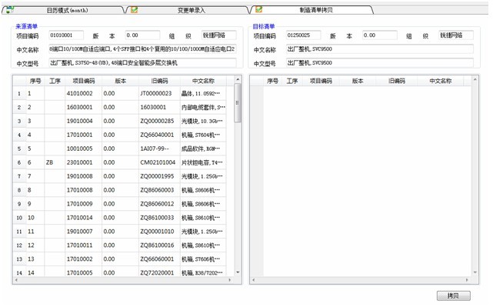Focus source 中文型号 field
The image size is (493, 307).
click(142, 63)
